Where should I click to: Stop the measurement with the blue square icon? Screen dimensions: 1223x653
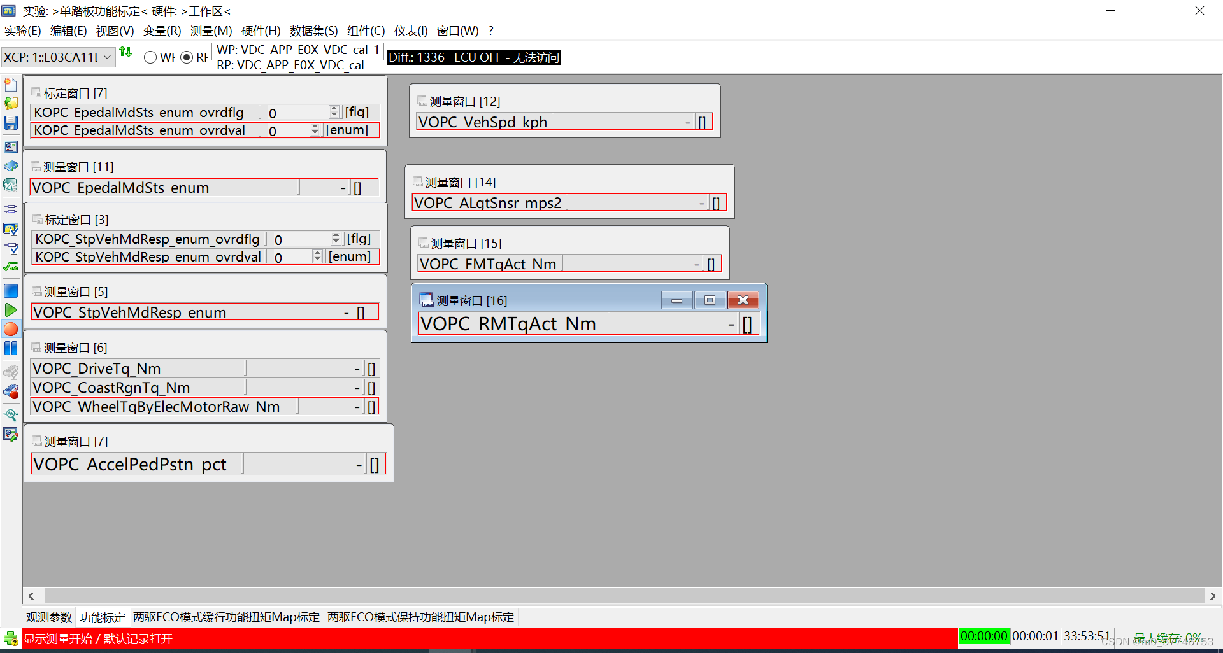pyautogui.click(x=11, y=291)
